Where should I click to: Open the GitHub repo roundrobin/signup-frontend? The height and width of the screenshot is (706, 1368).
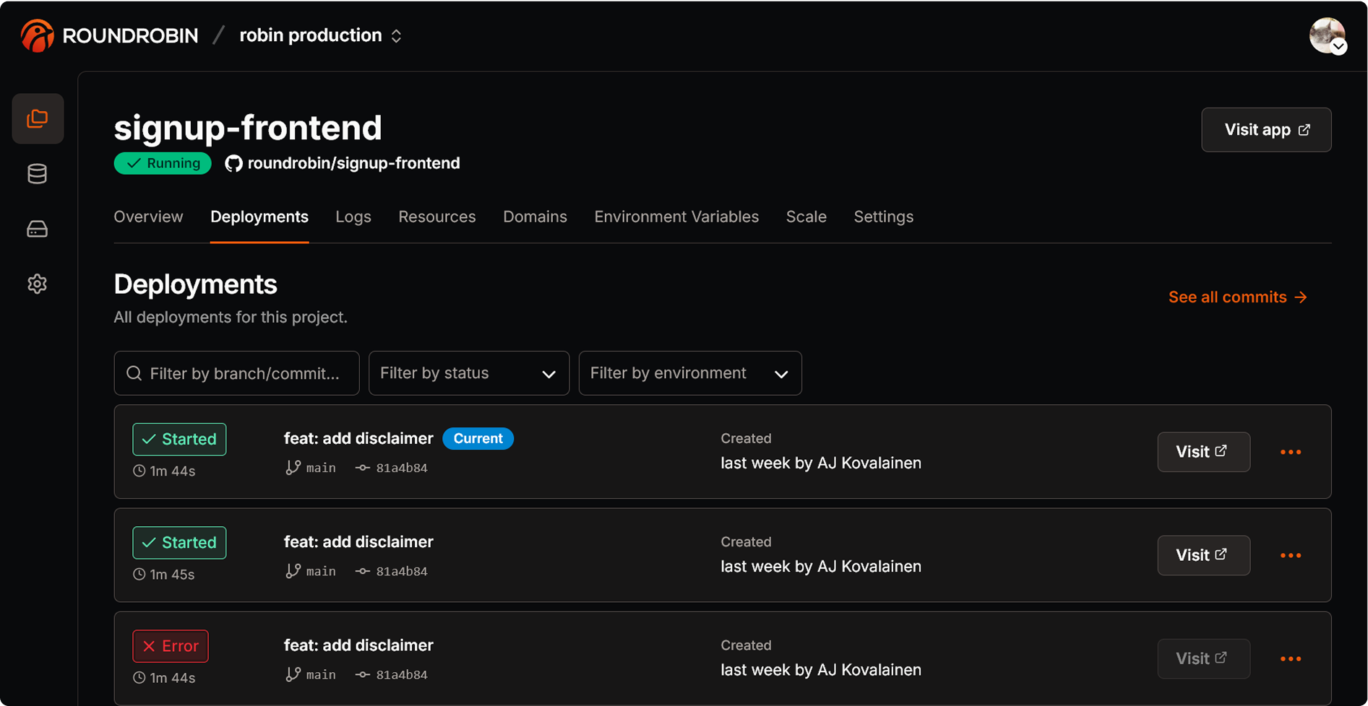[x=343, y=162]
